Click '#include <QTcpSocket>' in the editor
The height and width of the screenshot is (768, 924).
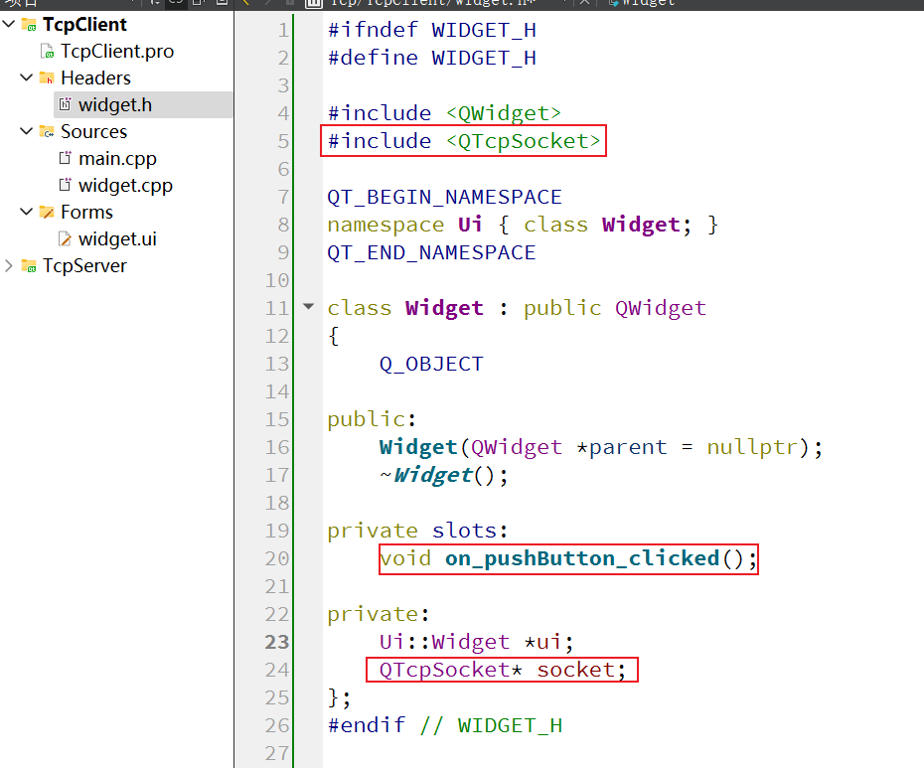pyautogui.click(x=464, y=141)
